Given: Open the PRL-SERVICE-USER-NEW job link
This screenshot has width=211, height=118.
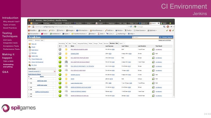Looking at the screenshot, I should point(78,71).
